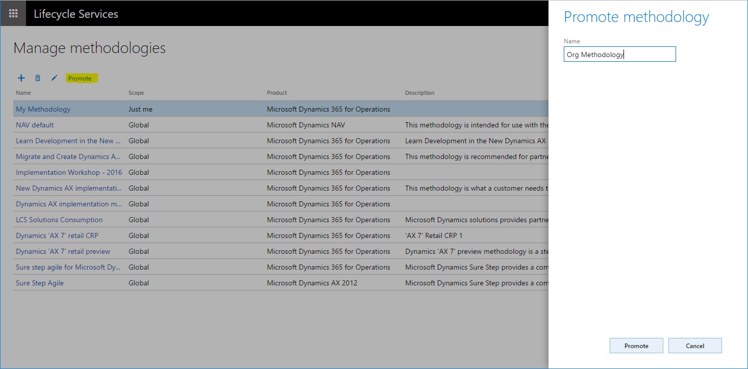The image size is (748, 369).
Task: Click Cancel to dismiss the Promote dialog
Action: pyautogui.click(x=695, y=345)
